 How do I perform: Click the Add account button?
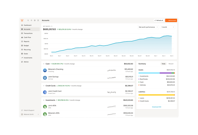[171, 20]
